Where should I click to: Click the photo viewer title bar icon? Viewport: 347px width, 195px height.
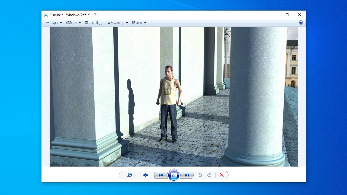[46, 15]
